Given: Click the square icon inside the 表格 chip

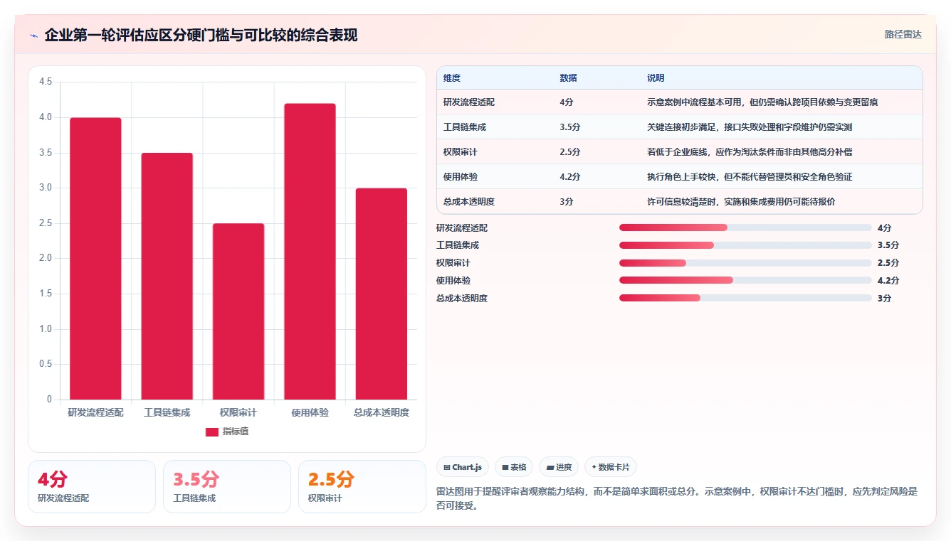Looking at the screenshot, I should click(x=505, y=468).
